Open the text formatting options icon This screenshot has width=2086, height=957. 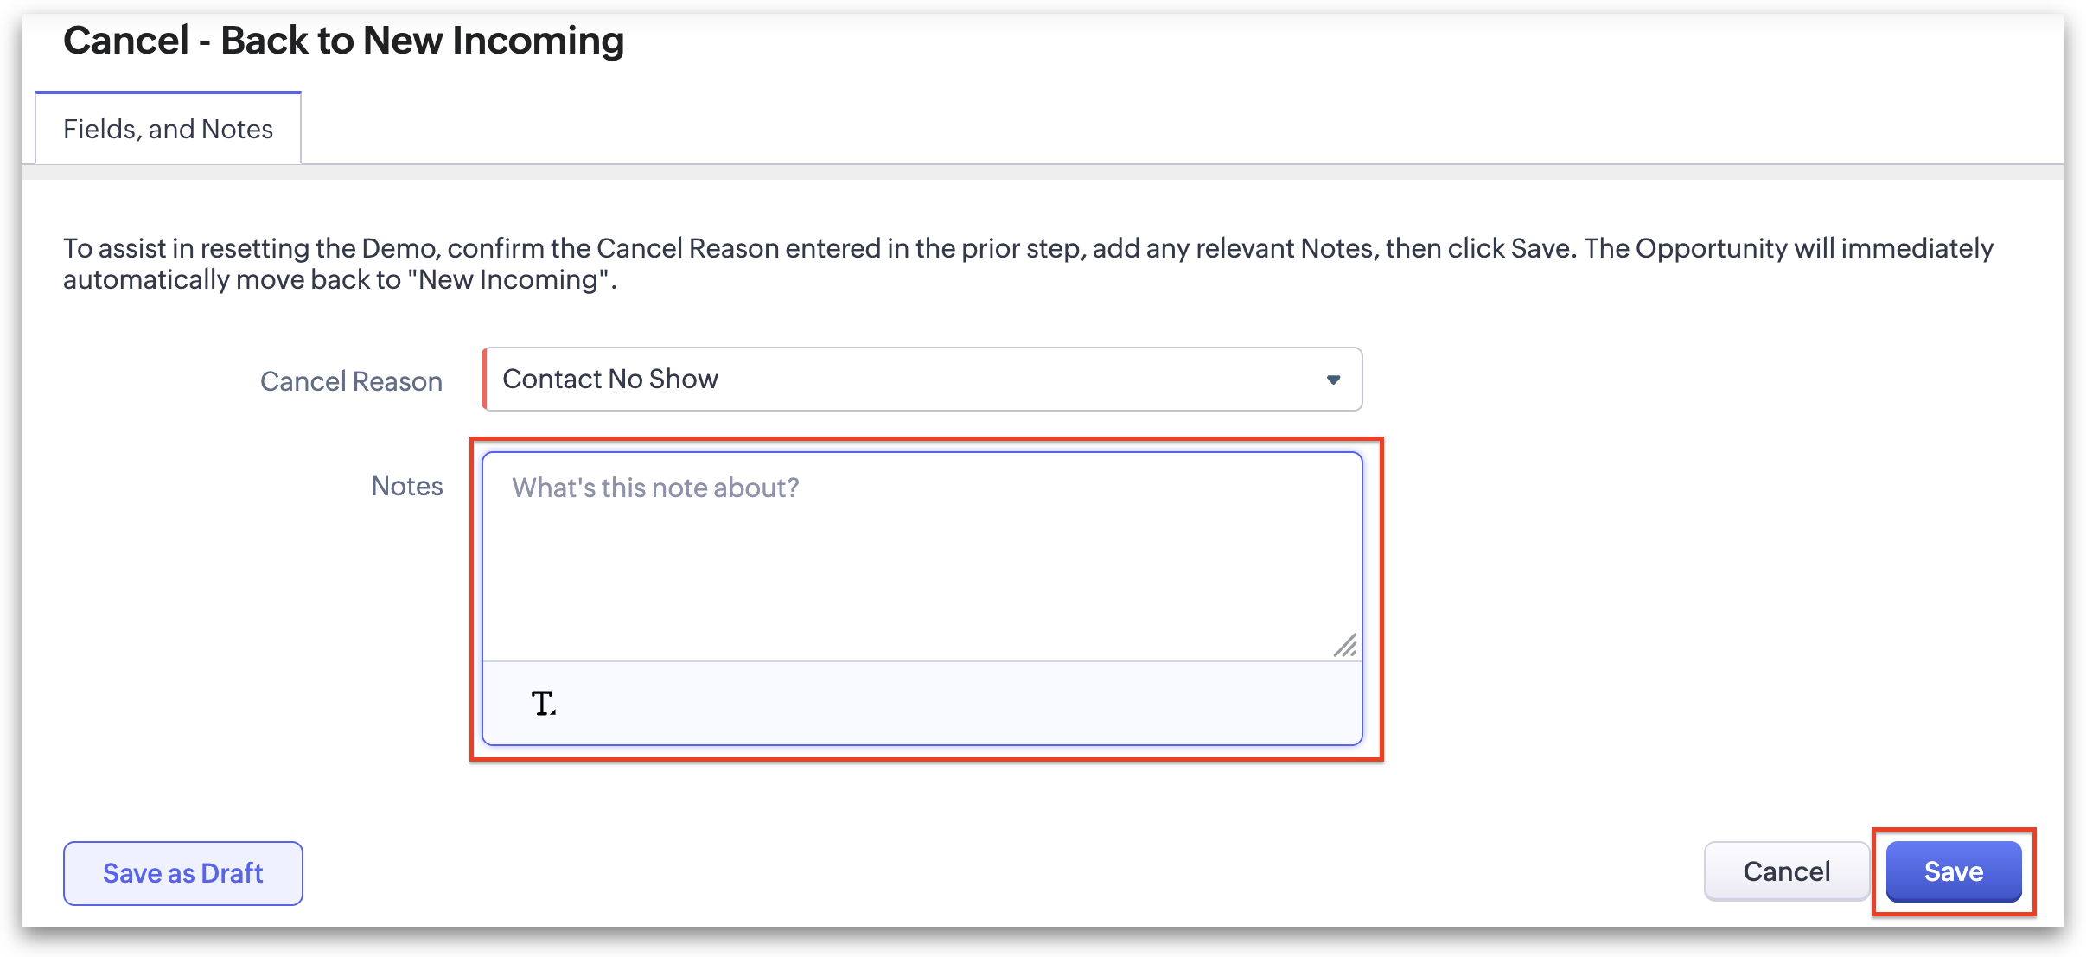(543, 704)
